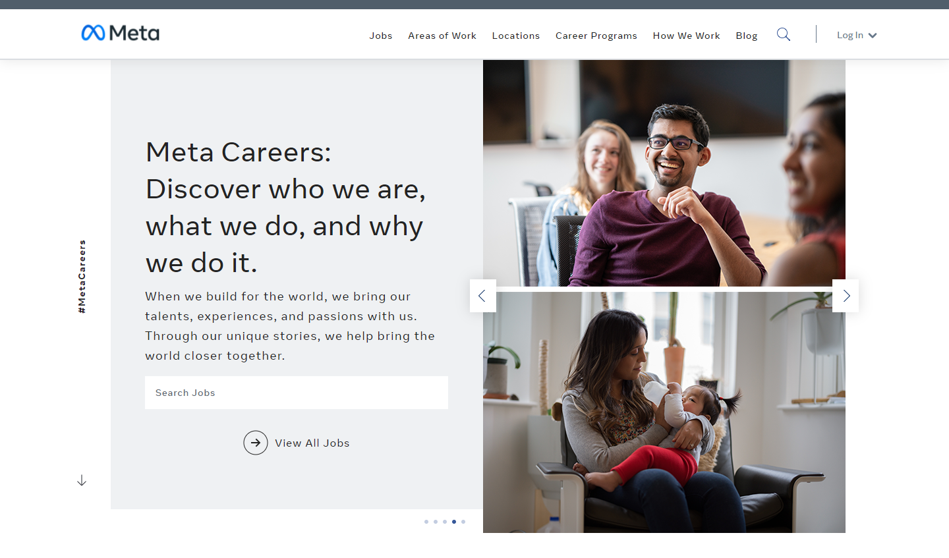Viewport: 949px width, 558px height.
Task: Open Career Programs menu
Action: point(596,36)
